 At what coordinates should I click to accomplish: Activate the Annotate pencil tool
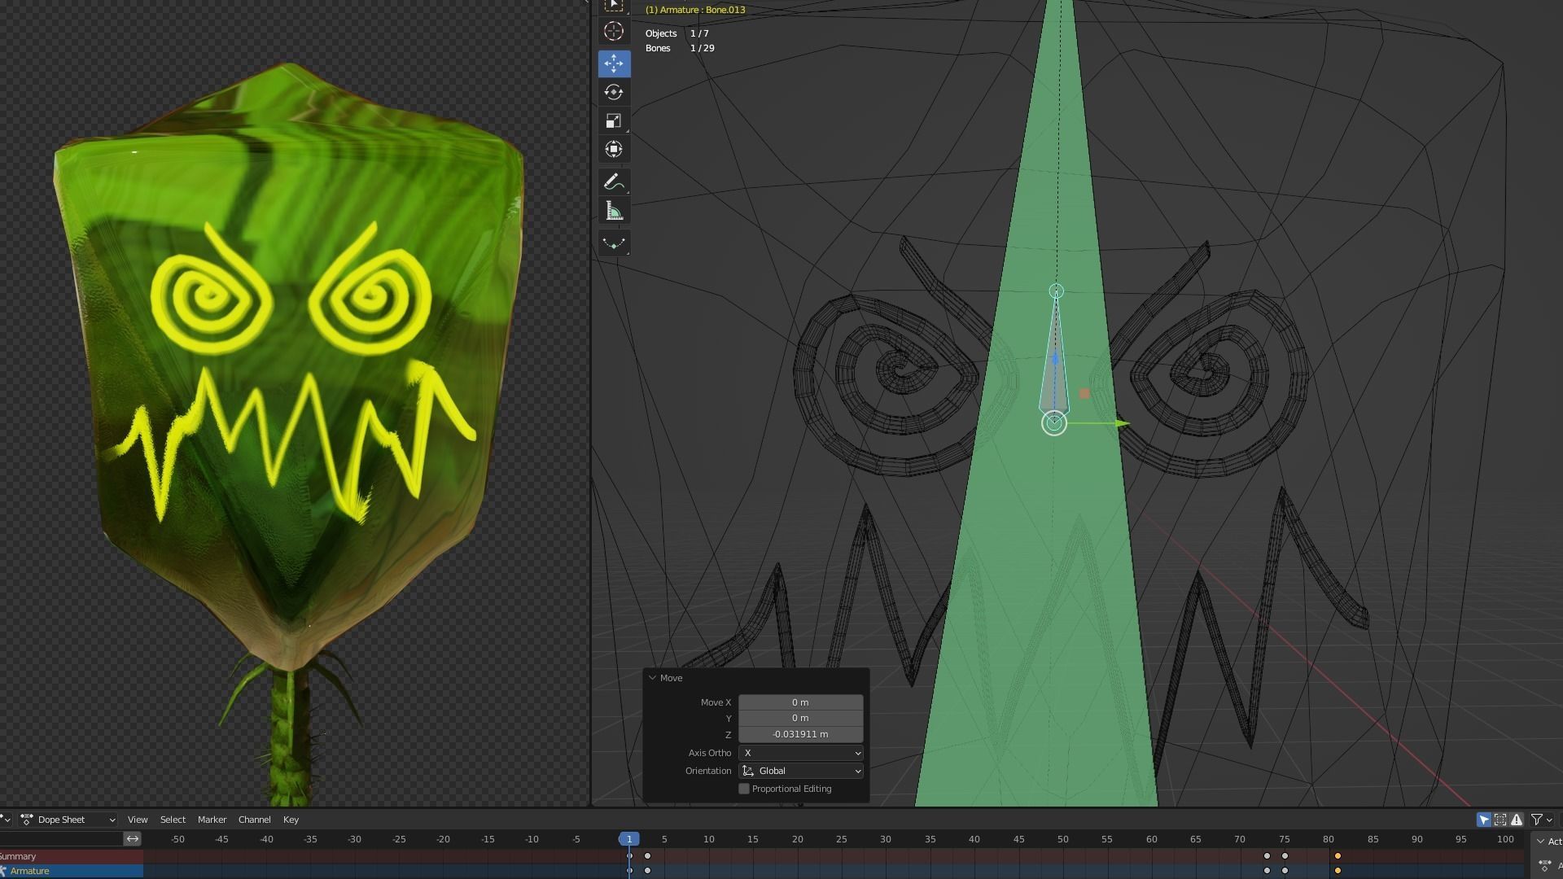point(614,182)
